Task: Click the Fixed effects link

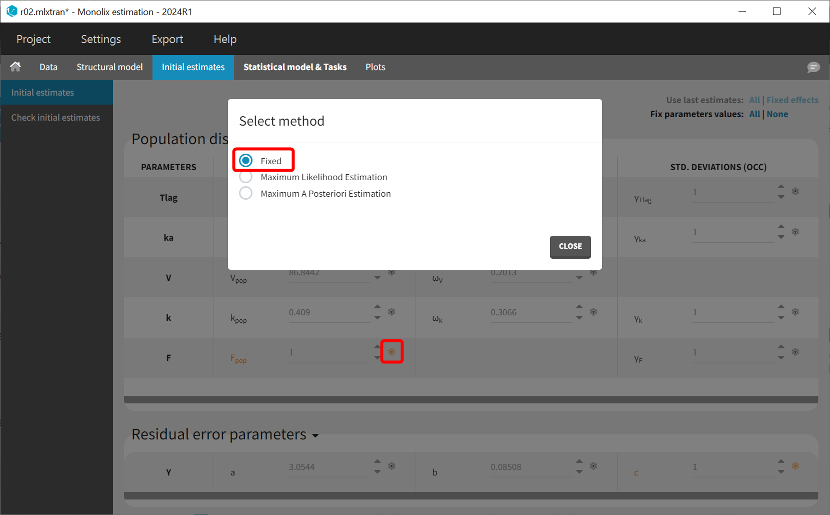Action: [x=792, y=100]
